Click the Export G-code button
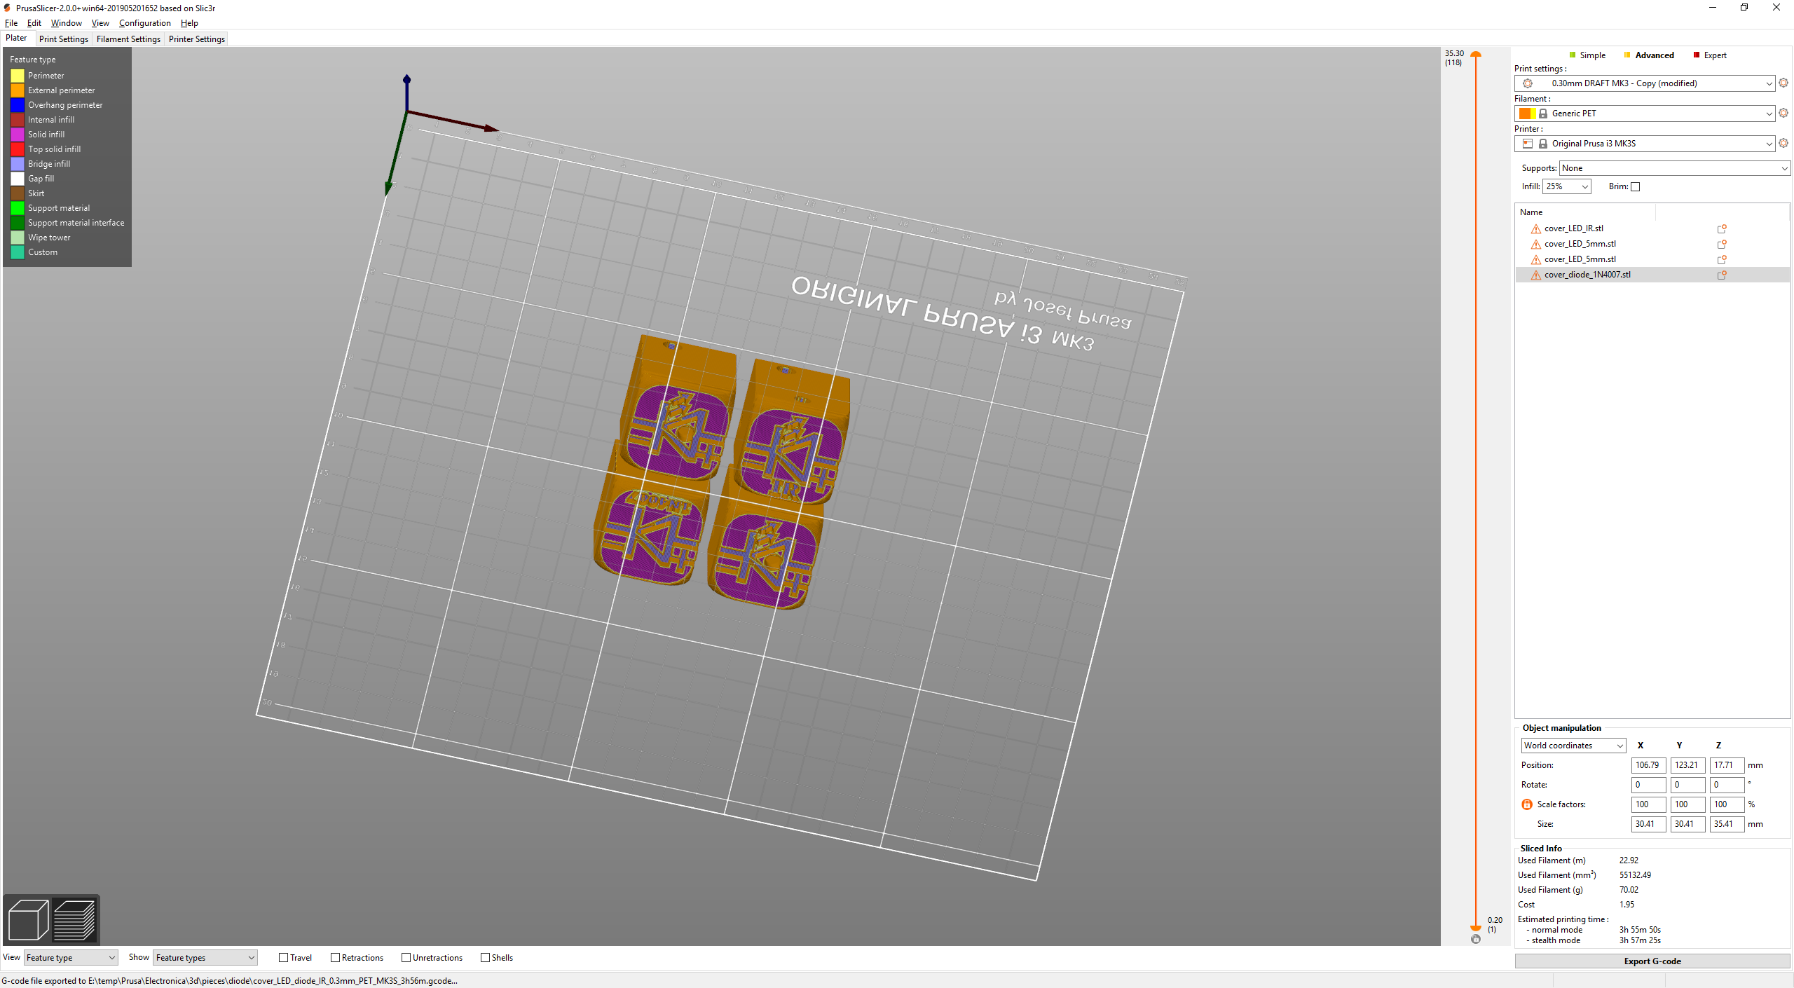 tap(1652, 961)
